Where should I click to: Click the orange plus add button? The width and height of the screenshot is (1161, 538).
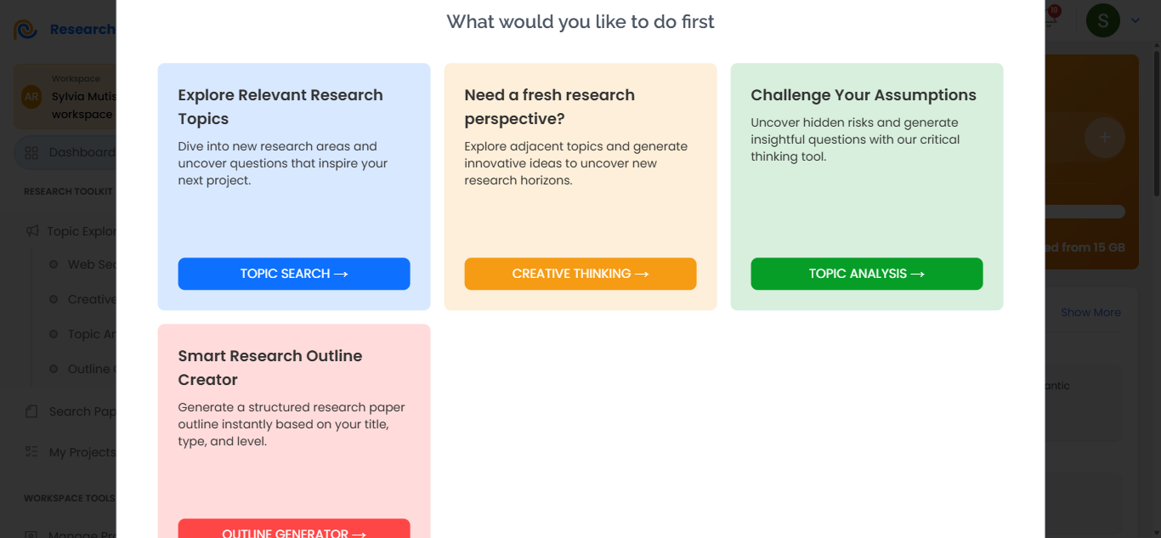pyautogui.click(x=1105, y=137)
